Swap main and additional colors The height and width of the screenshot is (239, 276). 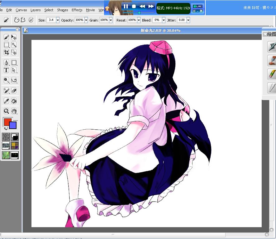click(6, 129)
